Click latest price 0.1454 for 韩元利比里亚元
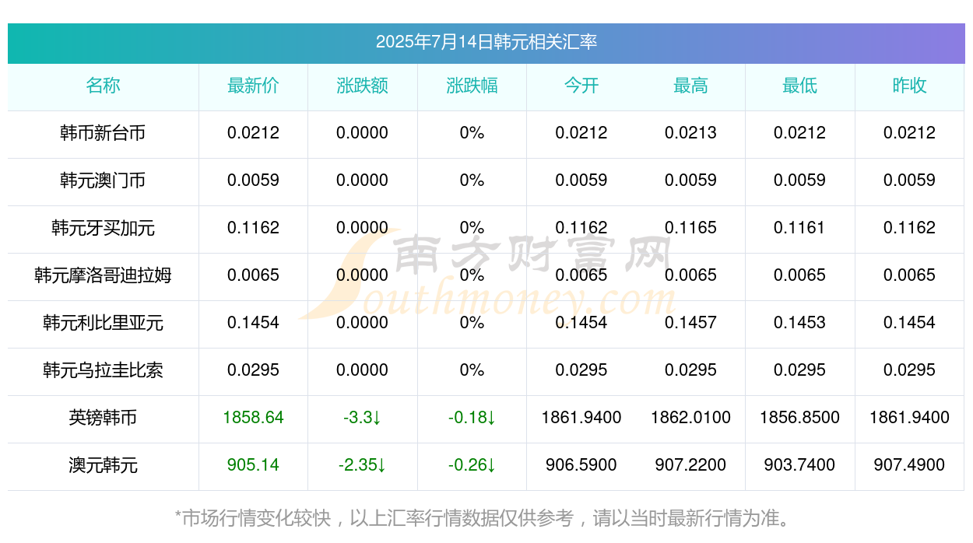The width and height of the screenshot is (973, 543). pyautogui.click(x=253, y=323)
